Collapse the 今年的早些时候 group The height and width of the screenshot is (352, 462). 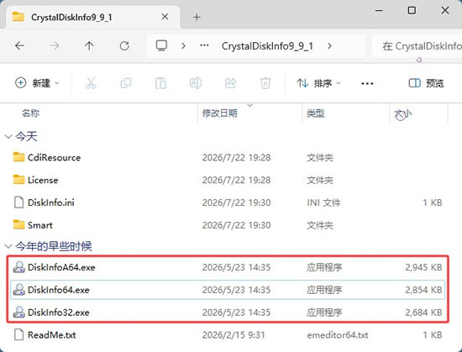(8, 246)
